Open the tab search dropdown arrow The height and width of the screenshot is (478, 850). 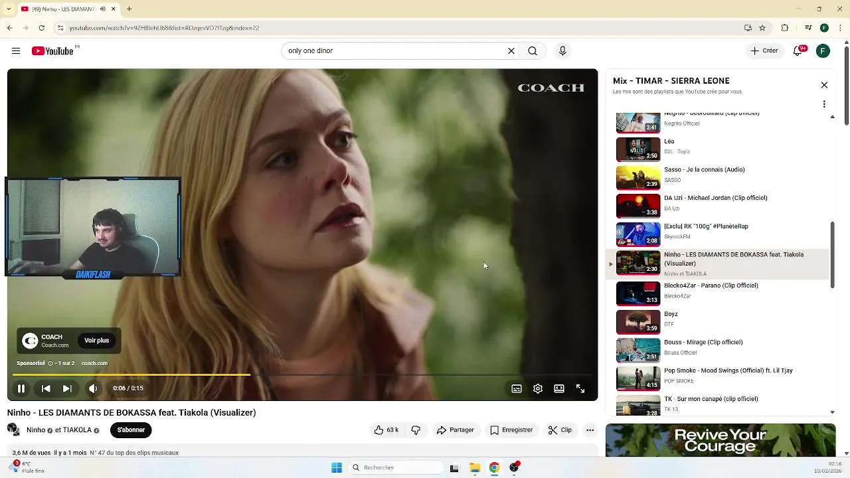[7, 9]
